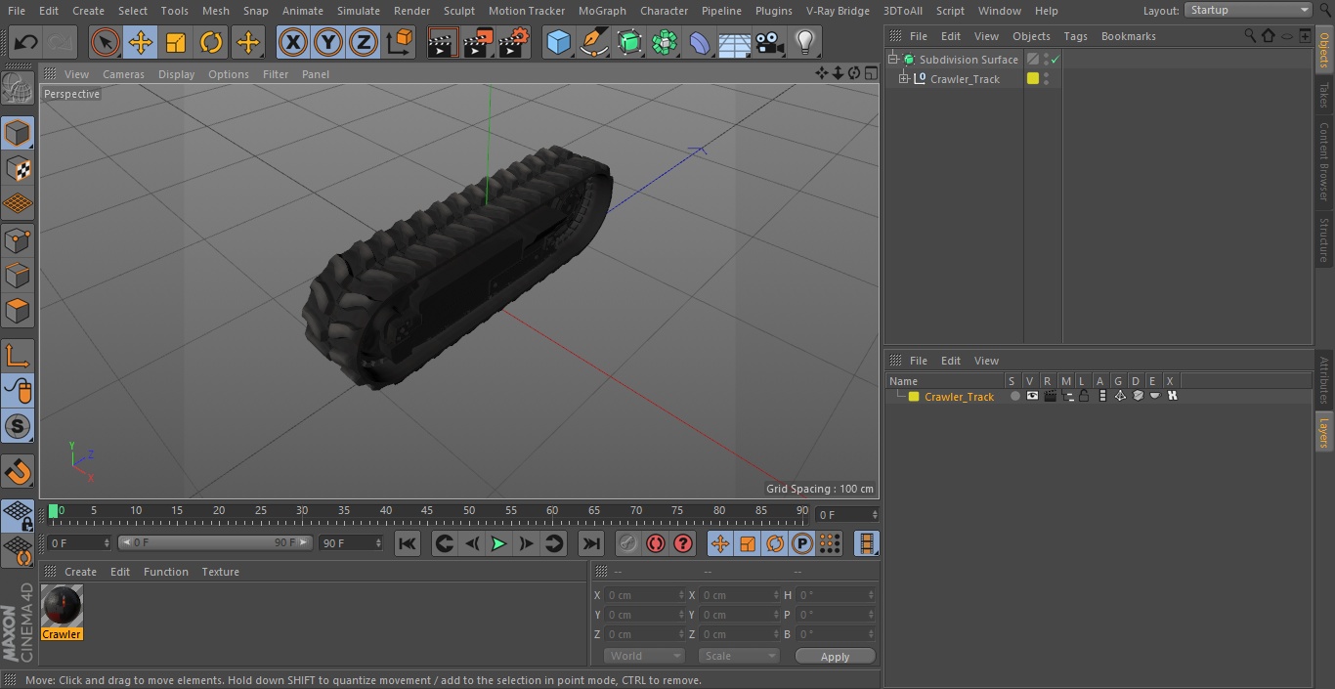Viewport: 1335px width, 689px height.
Task: Click stepper on position X coordinate field
Action: [x=681, y=594]
